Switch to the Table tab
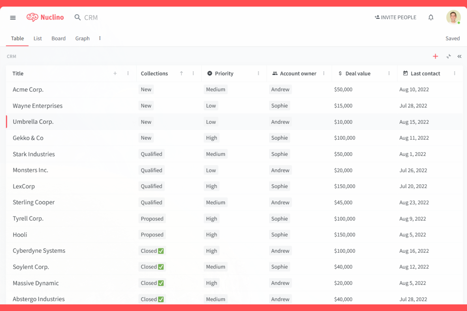 tap(17, 38)
